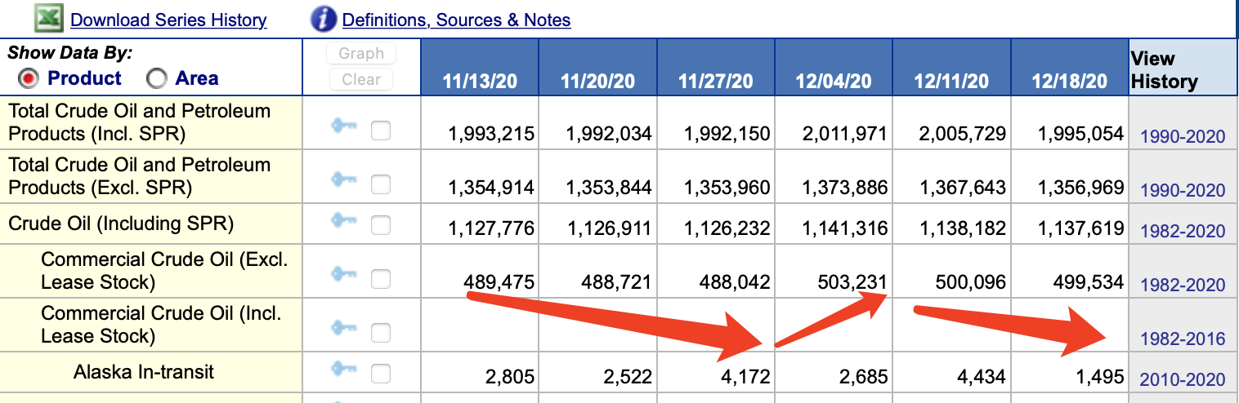This screenshot has width=1239, height=403.
Task: Click key icon for Crude Oil (Including SPR)
Action: coord(343,220)
